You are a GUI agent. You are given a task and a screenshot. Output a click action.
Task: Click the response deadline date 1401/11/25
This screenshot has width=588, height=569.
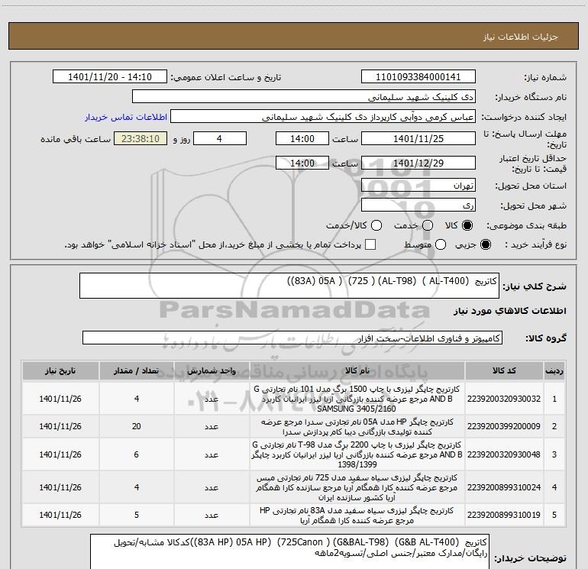[418, 139]
